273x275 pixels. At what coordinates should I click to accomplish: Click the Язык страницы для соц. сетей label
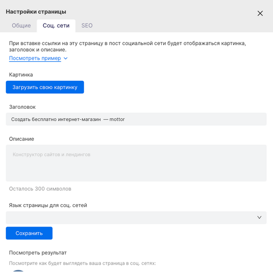tap(48, 205)
